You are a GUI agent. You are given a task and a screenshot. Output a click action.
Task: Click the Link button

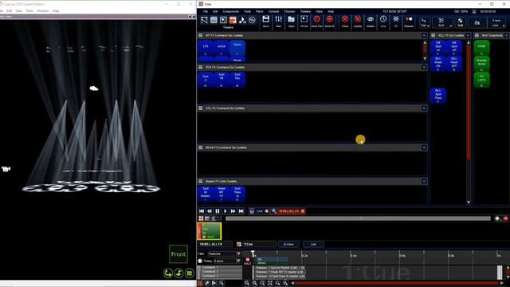click(x=313, y=244)
